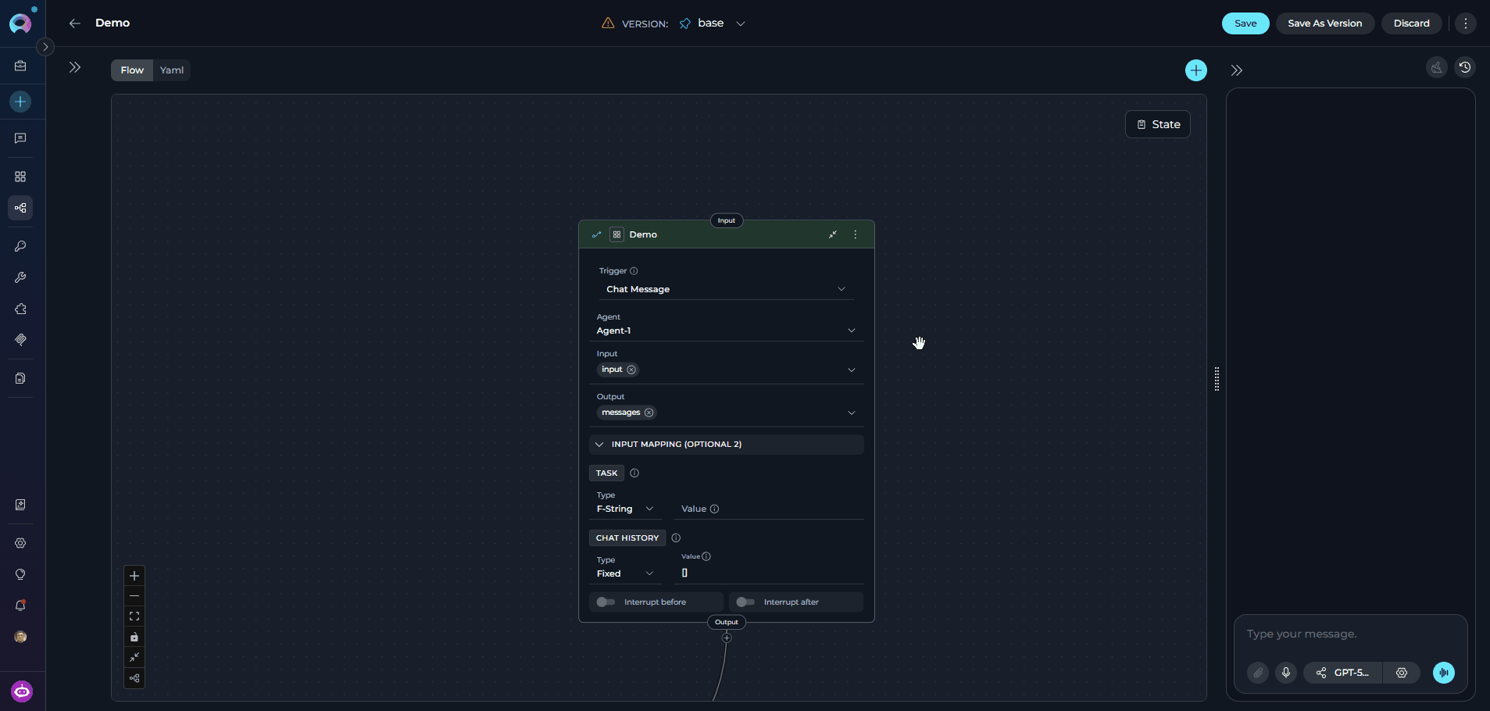The image size is (1490, 711).
Task: Click the Save button
Action: point(1245,23)
